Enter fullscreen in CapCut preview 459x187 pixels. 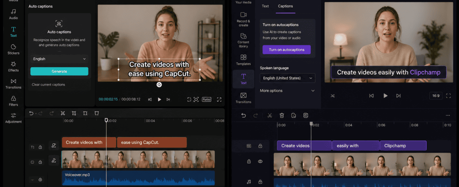tap(219, 99)
